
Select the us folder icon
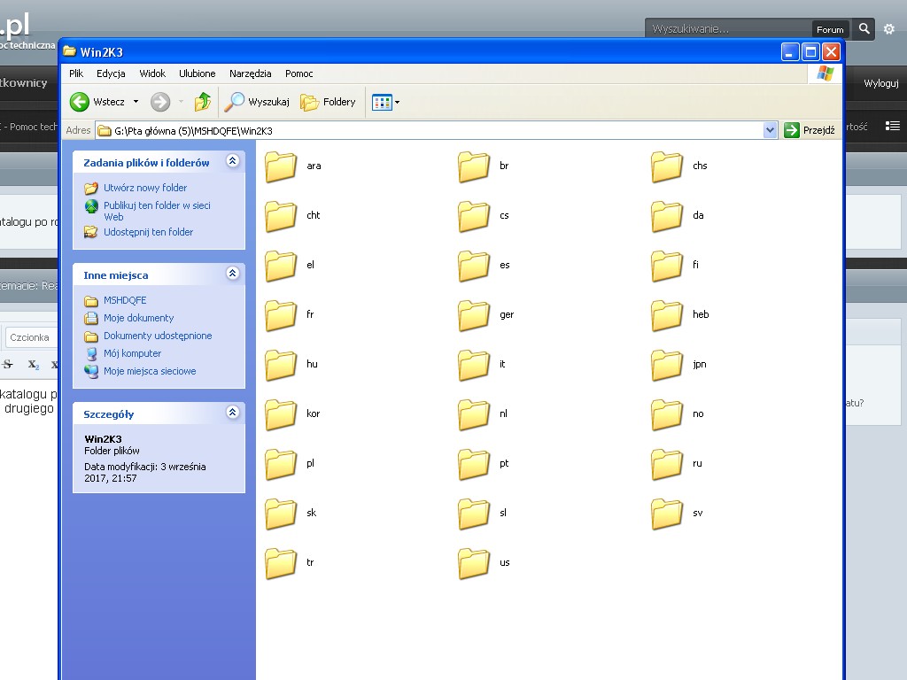pyautogui.click(x=474, y=564)
